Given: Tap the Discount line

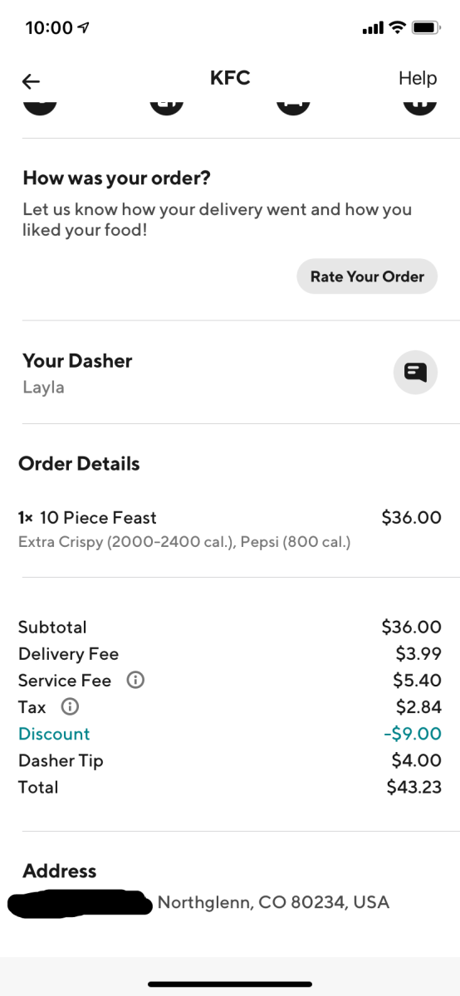Looking at the screenshot, I should pyautogui.click(x=230, y=734).
